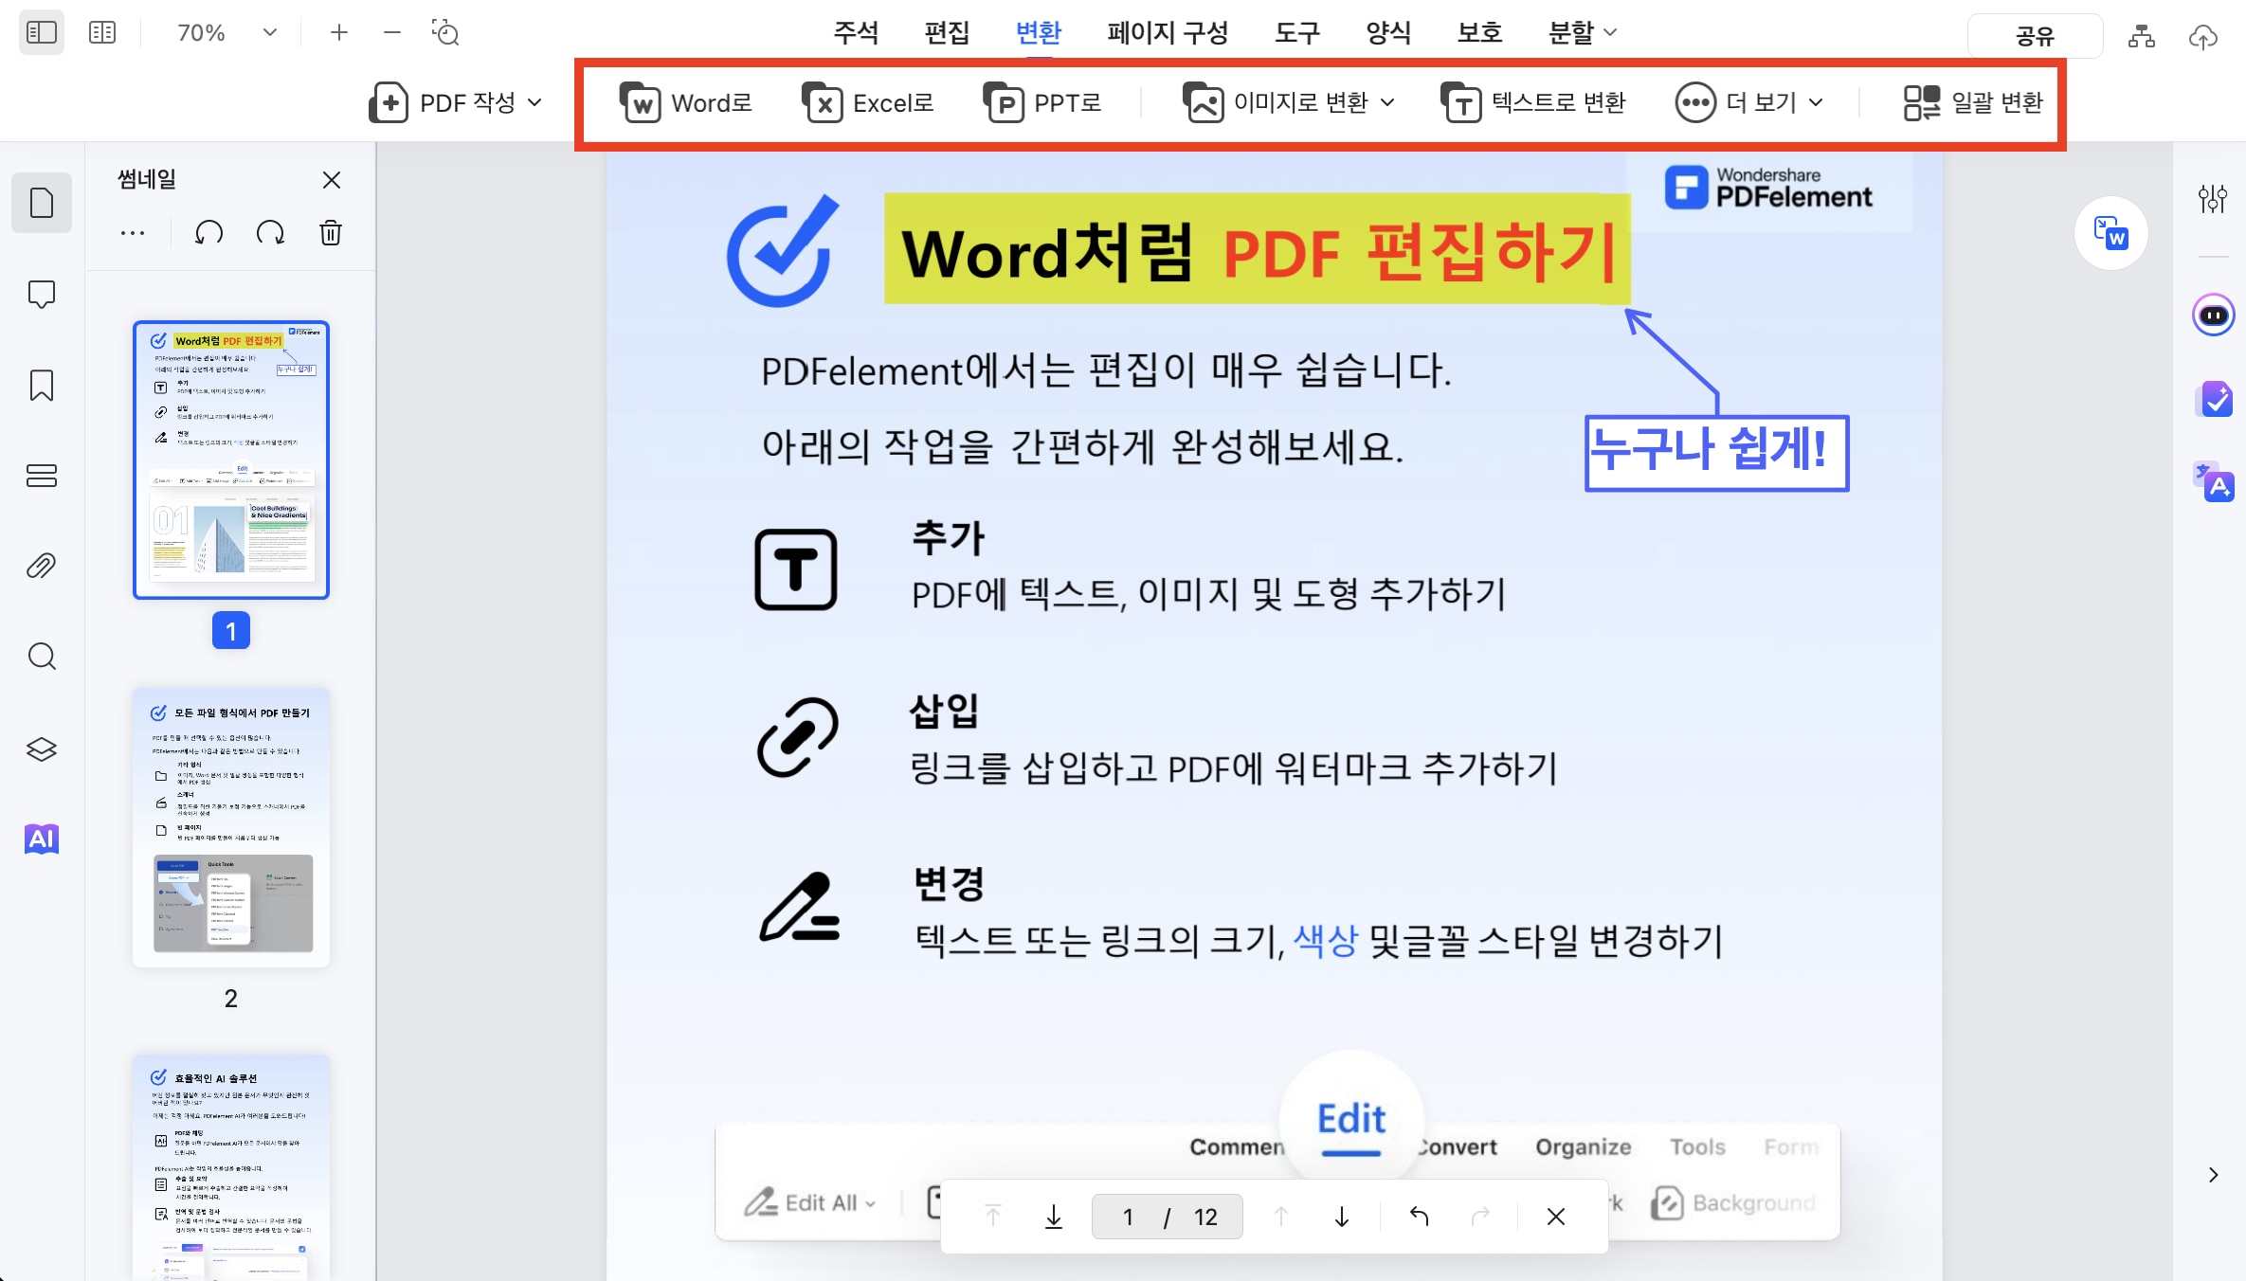Open the AI robot assistant icon
This screenshot has height=1281, width=2246.
coord(2213,315)
